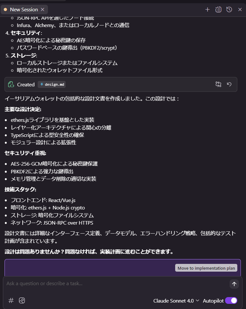The image size is (246, 309).
Task: Open session history clock icon
Action: click(x=229, y=9)
